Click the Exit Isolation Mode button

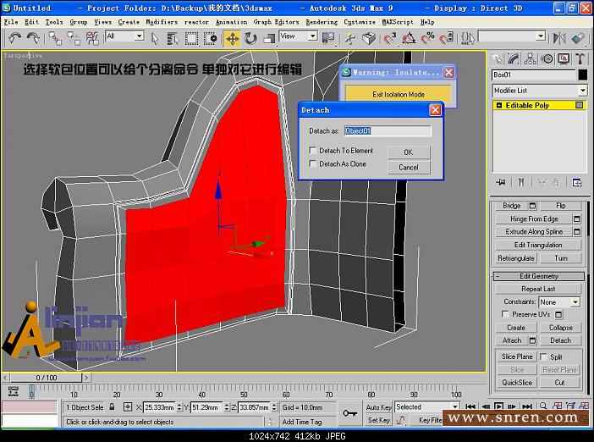398,95
